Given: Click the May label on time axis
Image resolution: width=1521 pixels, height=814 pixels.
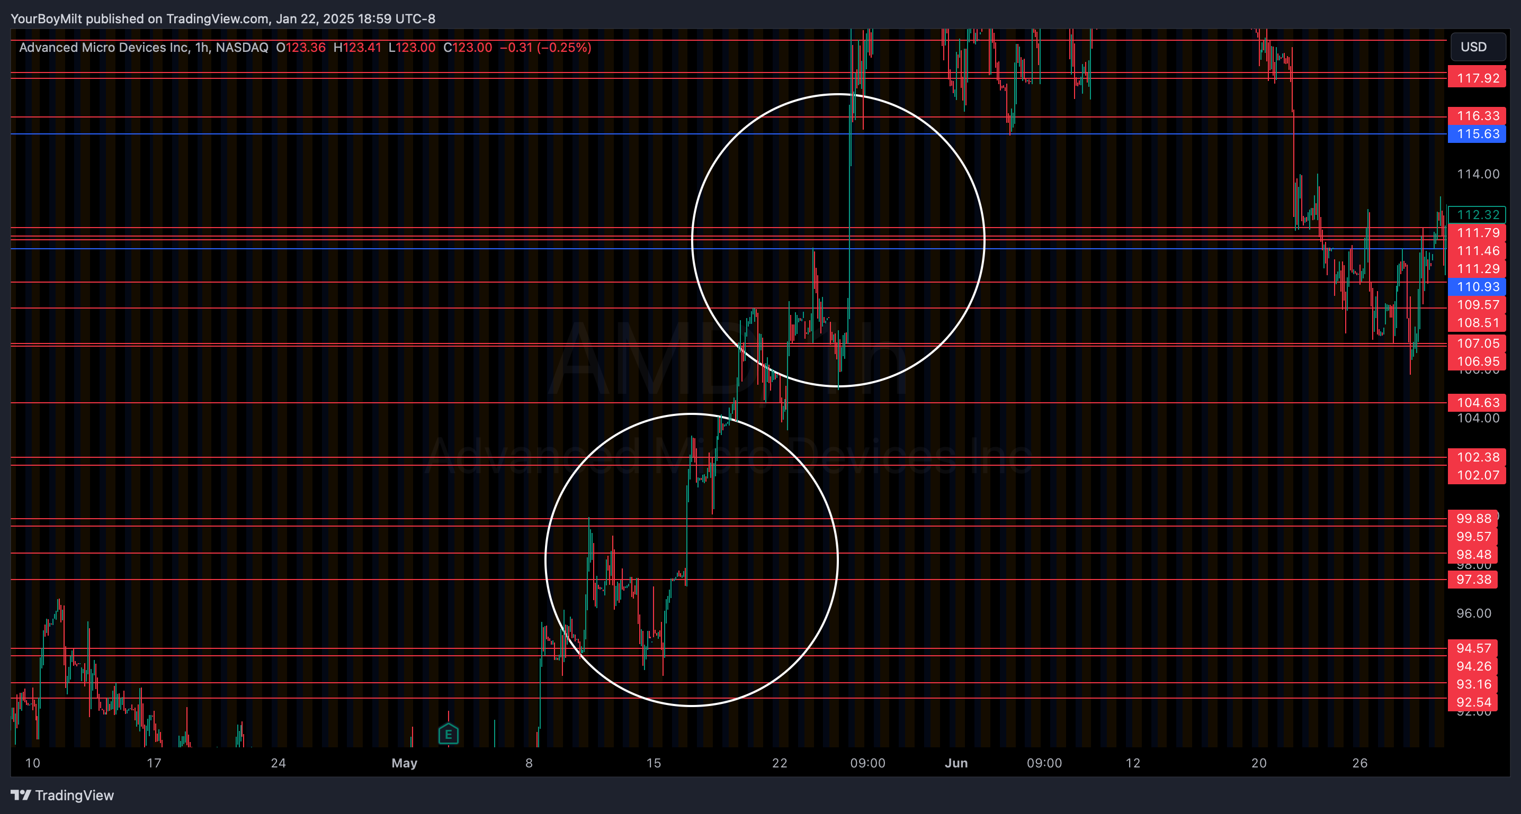Looking at the screenshot, I should (x=405, y=763).
